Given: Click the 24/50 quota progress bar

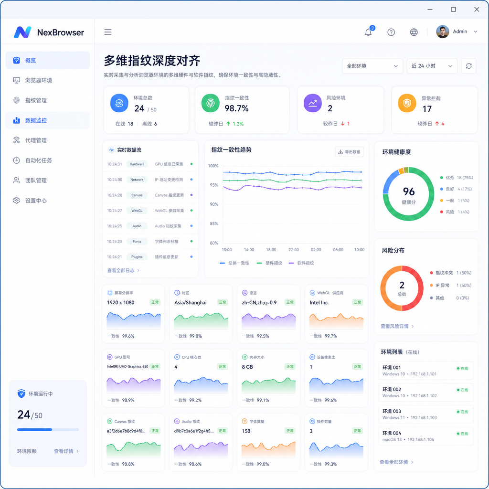Looking at the screenshot, I should tap(48, 429).
